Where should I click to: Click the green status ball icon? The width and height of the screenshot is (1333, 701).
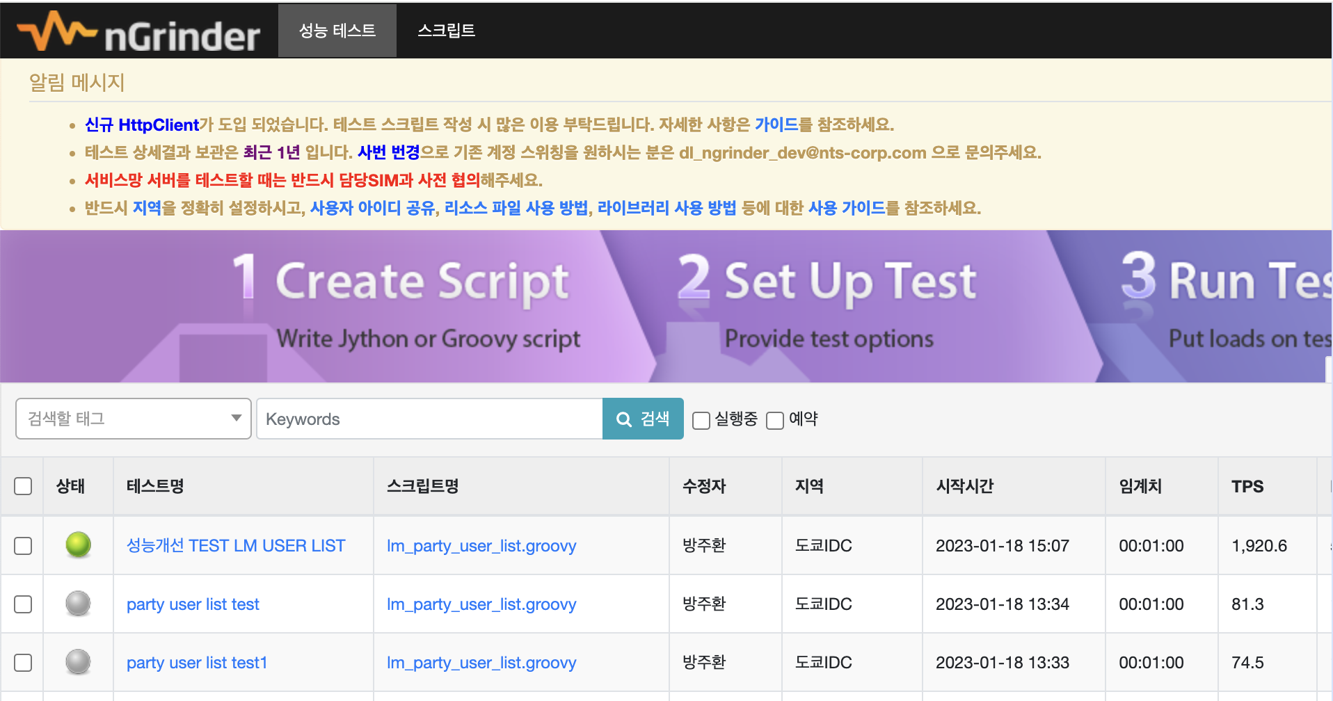pos(78,545)
